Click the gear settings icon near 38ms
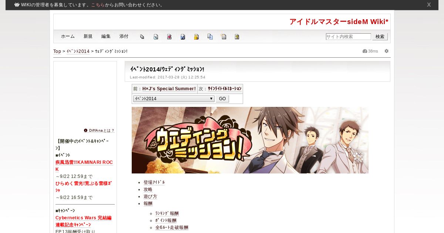The height and width of the screenshot is (233, 444). [x=387, y=51]
